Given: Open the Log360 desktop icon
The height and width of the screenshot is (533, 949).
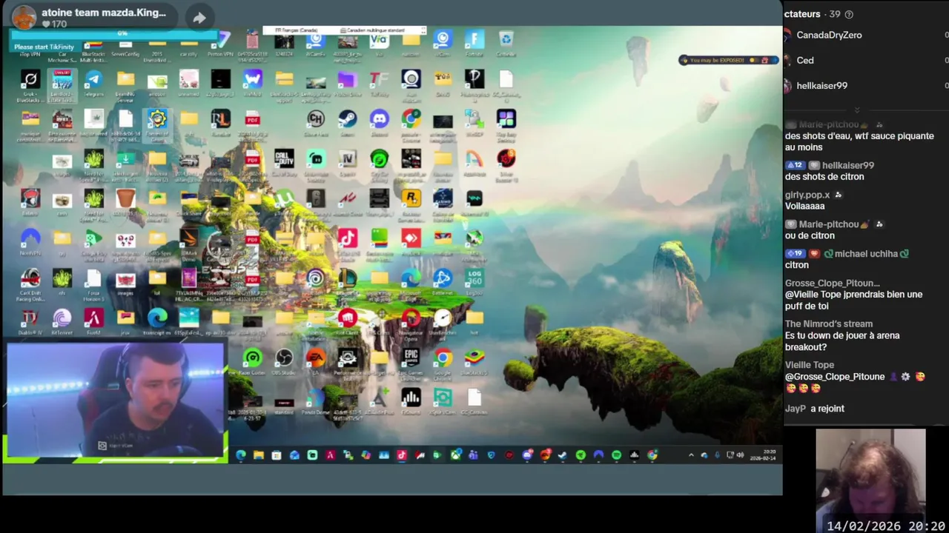Looking at the screenshot, I should [474, 278].
